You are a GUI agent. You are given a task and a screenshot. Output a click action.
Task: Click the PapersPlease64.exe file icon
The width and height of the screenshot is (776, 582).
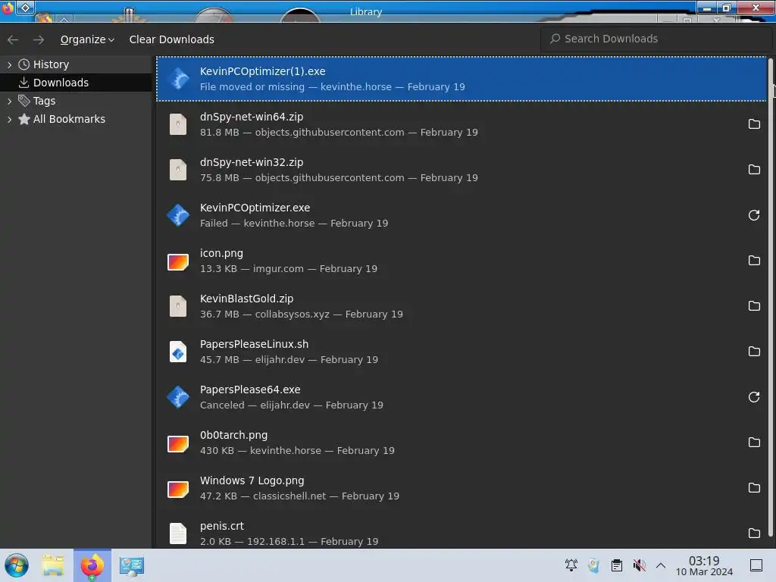tap(178, 397)
